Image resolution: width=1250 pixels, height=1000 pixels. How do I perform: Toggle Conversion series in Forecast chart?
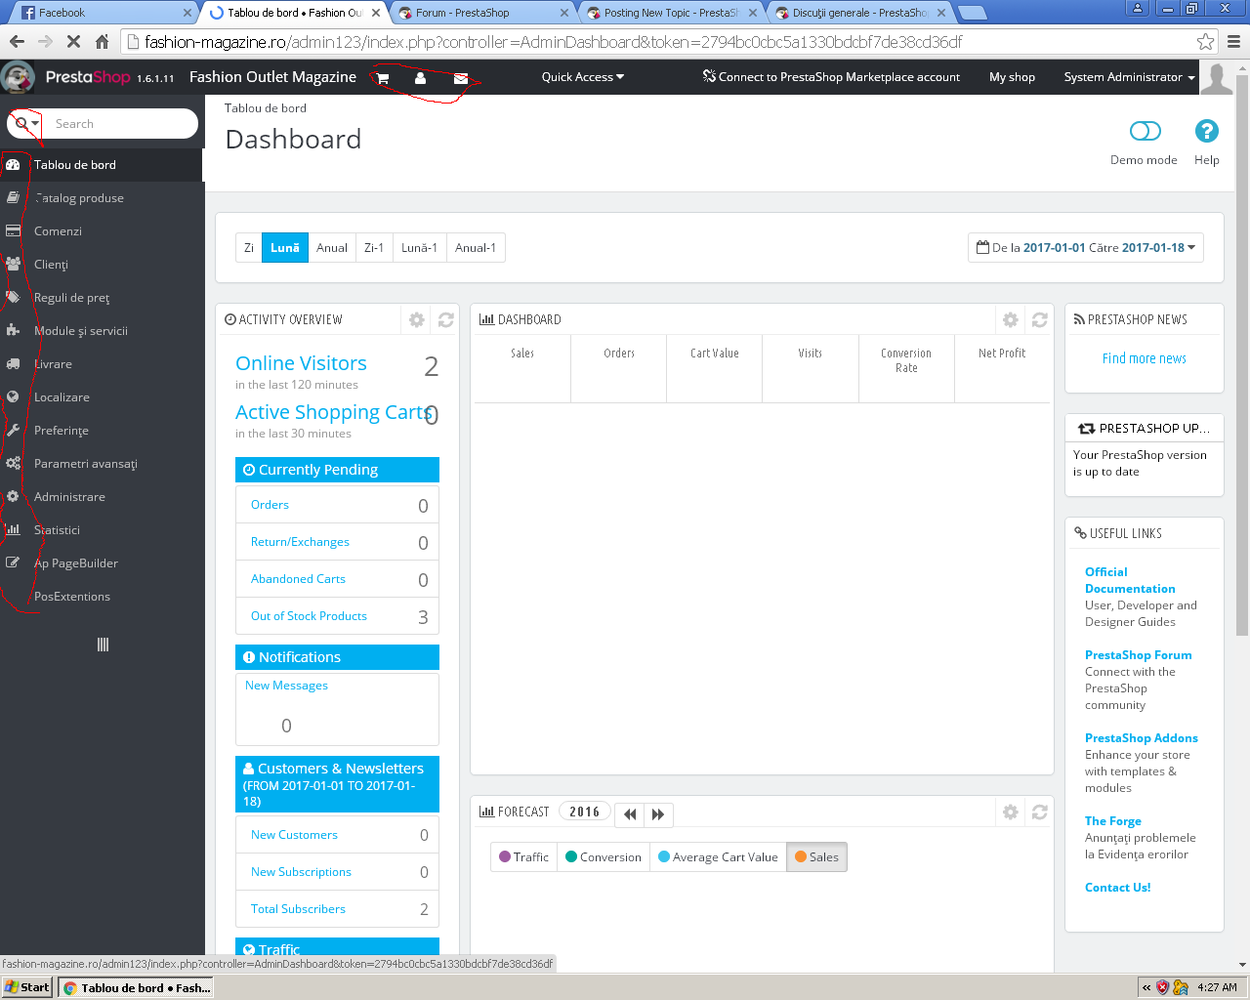point(604,857)
